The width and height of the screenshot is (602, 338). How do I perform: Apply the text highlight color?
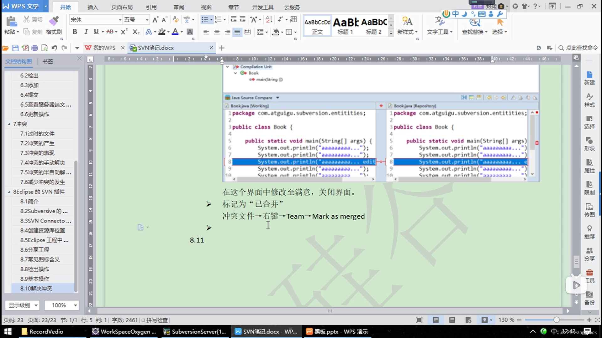coord(162,32)
